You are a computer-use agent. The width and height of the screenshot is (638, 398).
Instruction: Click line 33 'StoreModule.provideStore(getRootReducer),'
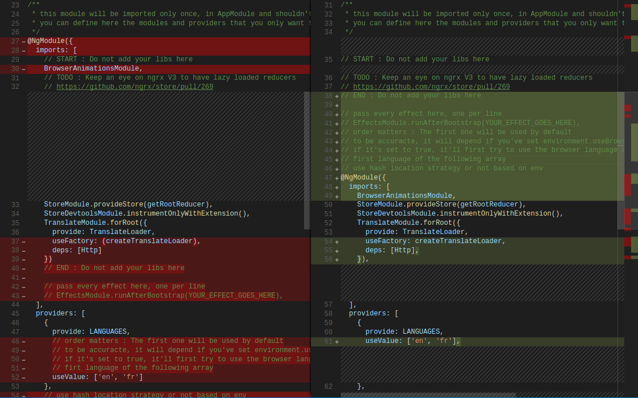coord(129,205)
